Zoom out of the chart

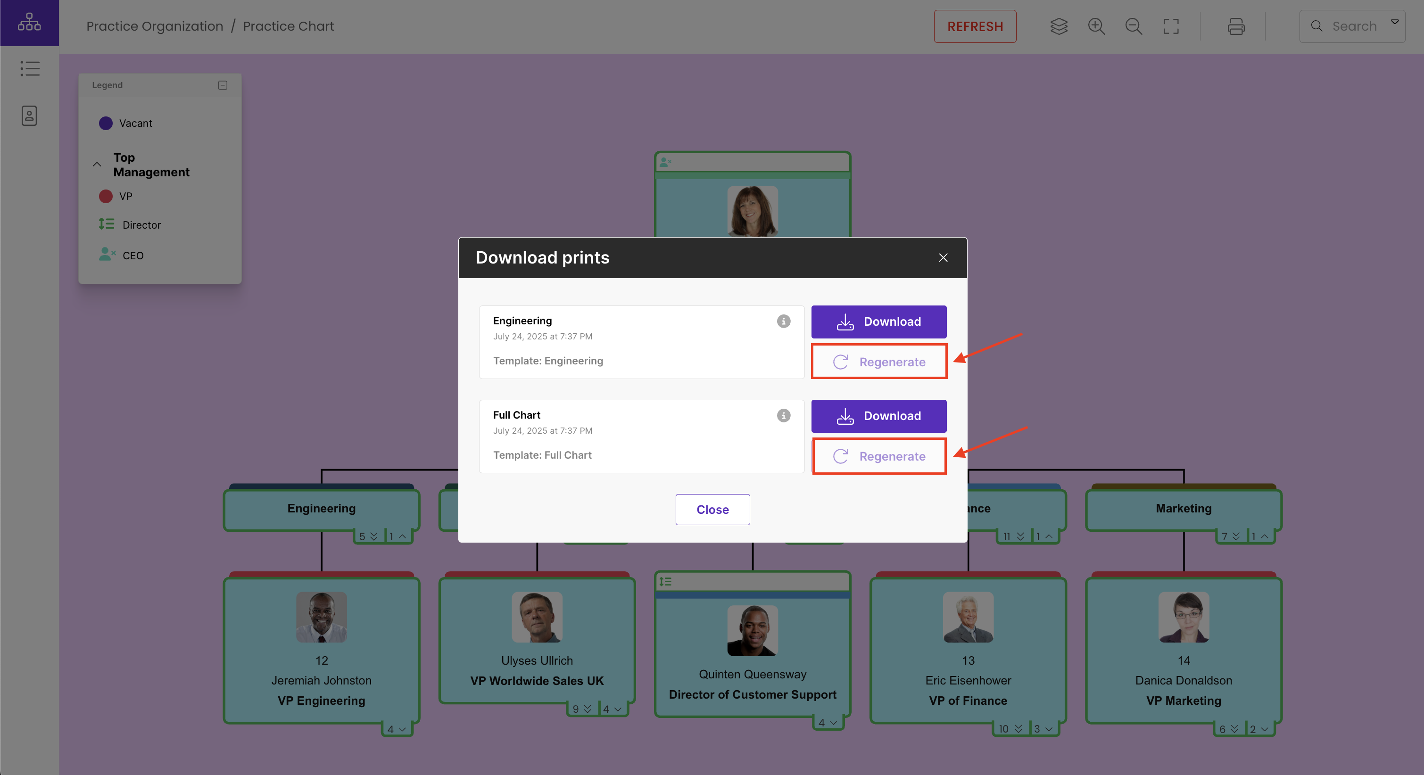[1134, 26]
